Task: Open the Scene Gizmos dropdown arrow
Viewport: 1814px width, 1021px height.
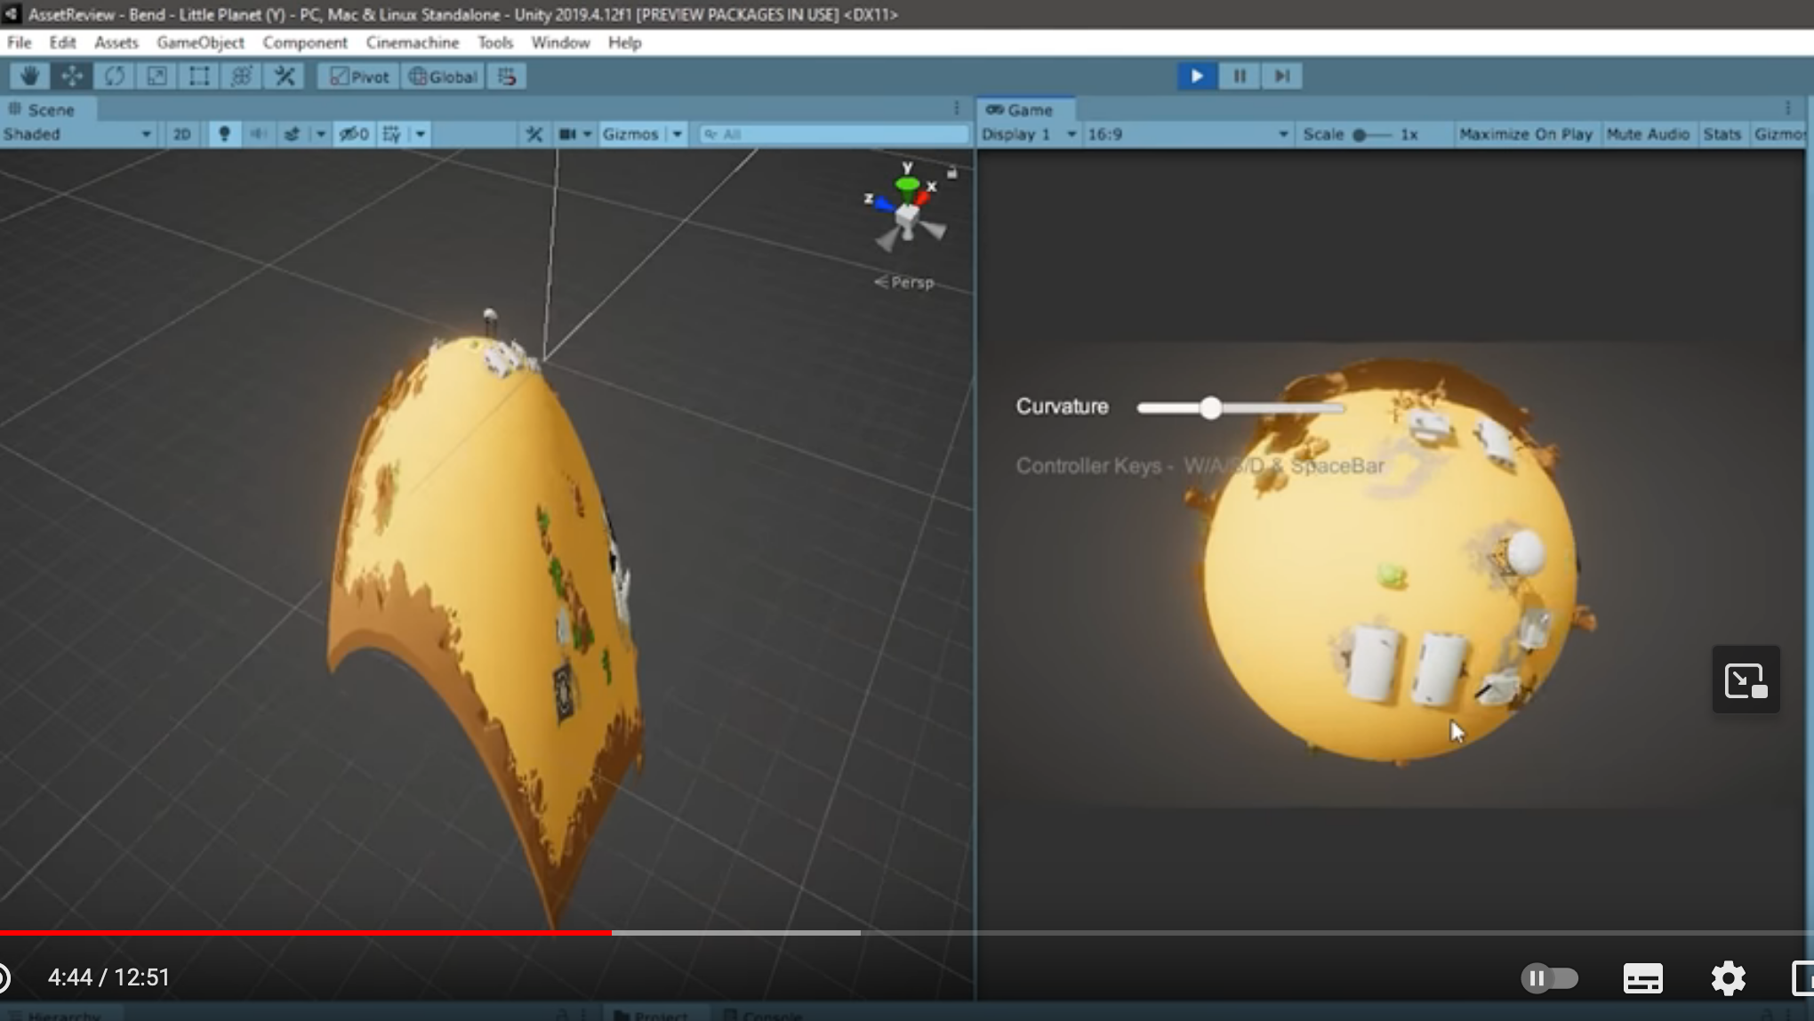Action: coord(677,134)
